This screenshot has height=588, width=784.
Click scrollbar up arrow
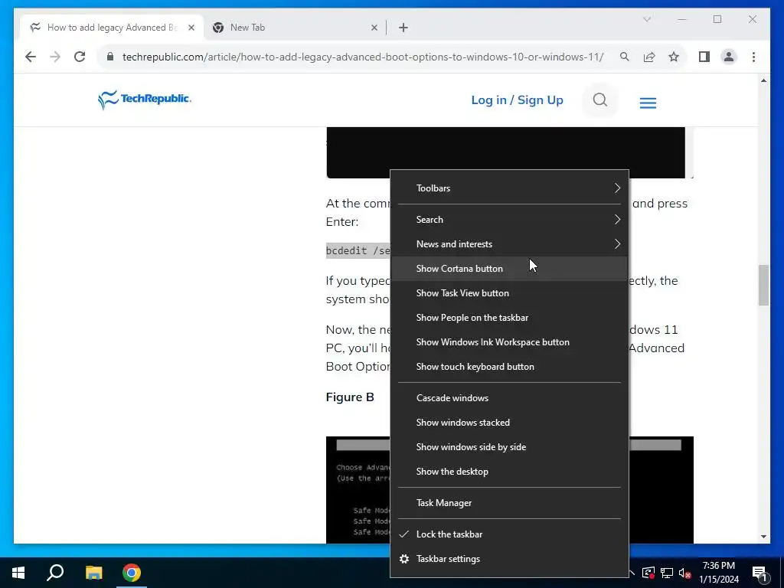click(x=763, y=80)
